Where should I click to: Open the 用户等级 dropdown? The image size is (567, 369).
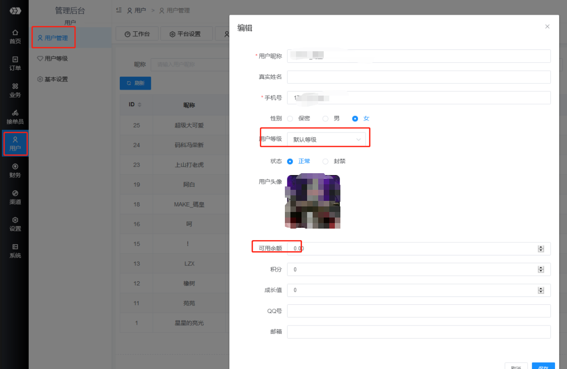327,139
